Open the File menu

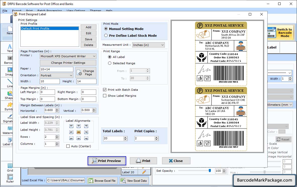coord(5,11)
